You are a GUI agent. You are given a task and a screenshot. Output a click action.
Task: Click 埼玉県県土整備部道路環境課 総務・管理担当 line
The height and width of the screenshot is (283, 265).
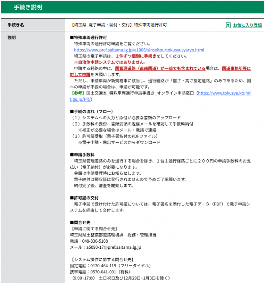tap(113, 235)
